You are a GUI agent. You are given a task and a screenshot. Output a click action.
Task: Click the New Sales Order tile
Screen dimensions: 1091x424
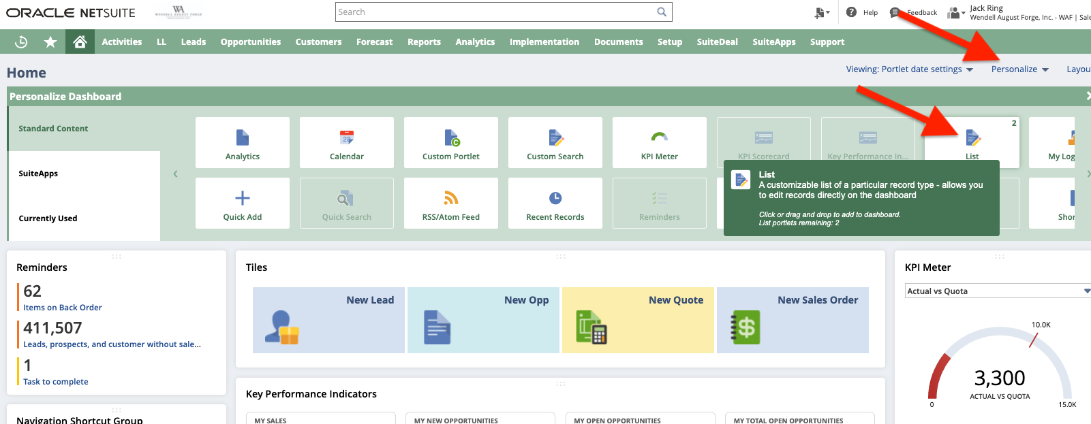pos(793,320)
